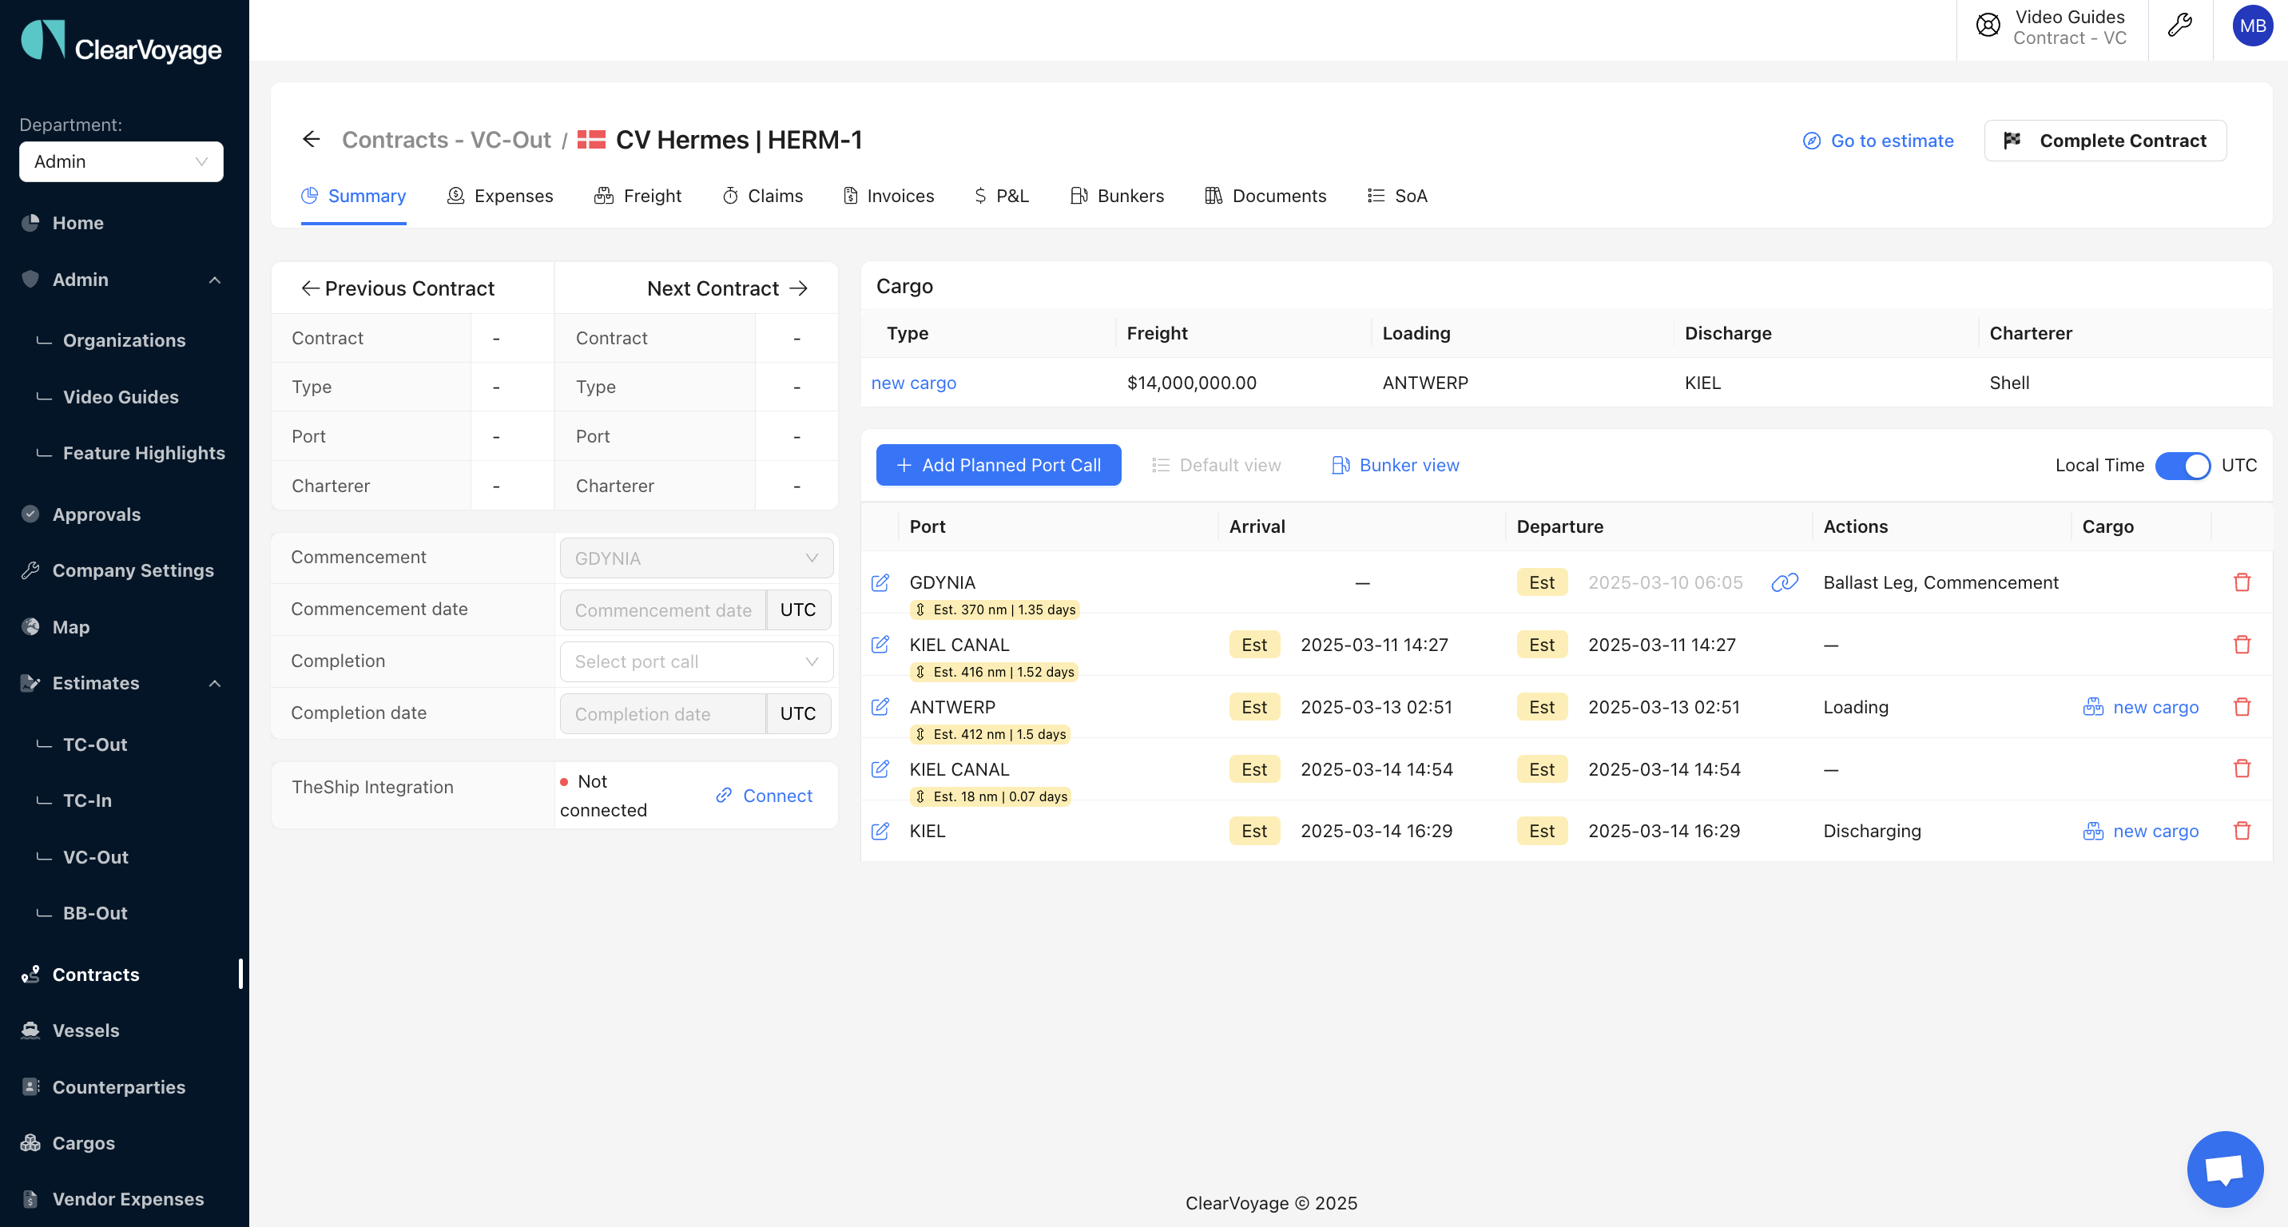This screenshot has height=1227, width=2288.
Task: Switch to Default view
Action: pos(1216,465)
